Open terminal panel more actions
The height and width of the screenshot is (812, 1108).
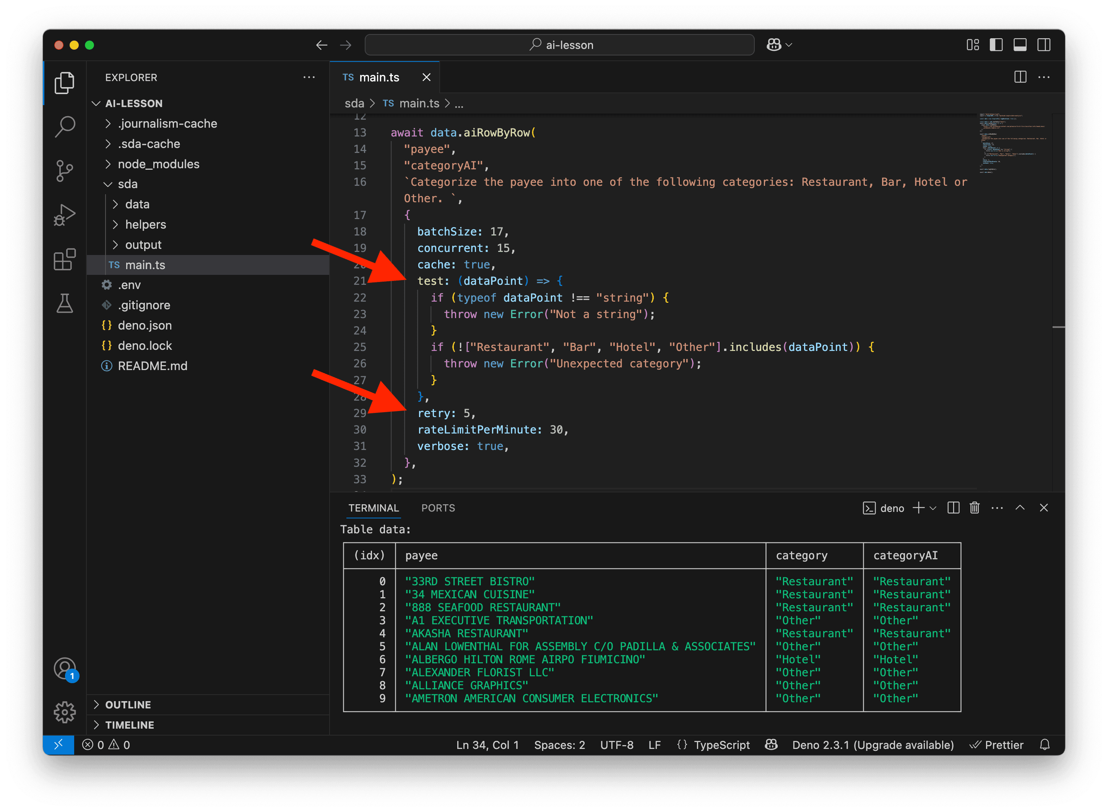click(x=997, y=508)
